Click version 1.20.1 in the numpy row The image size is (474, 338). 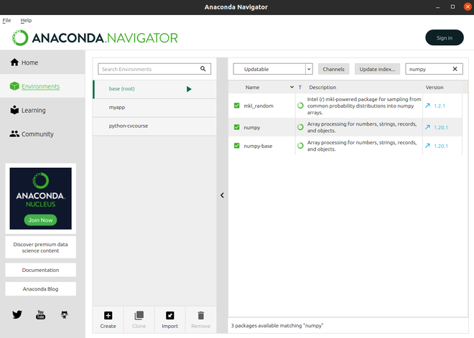point(441,127)
